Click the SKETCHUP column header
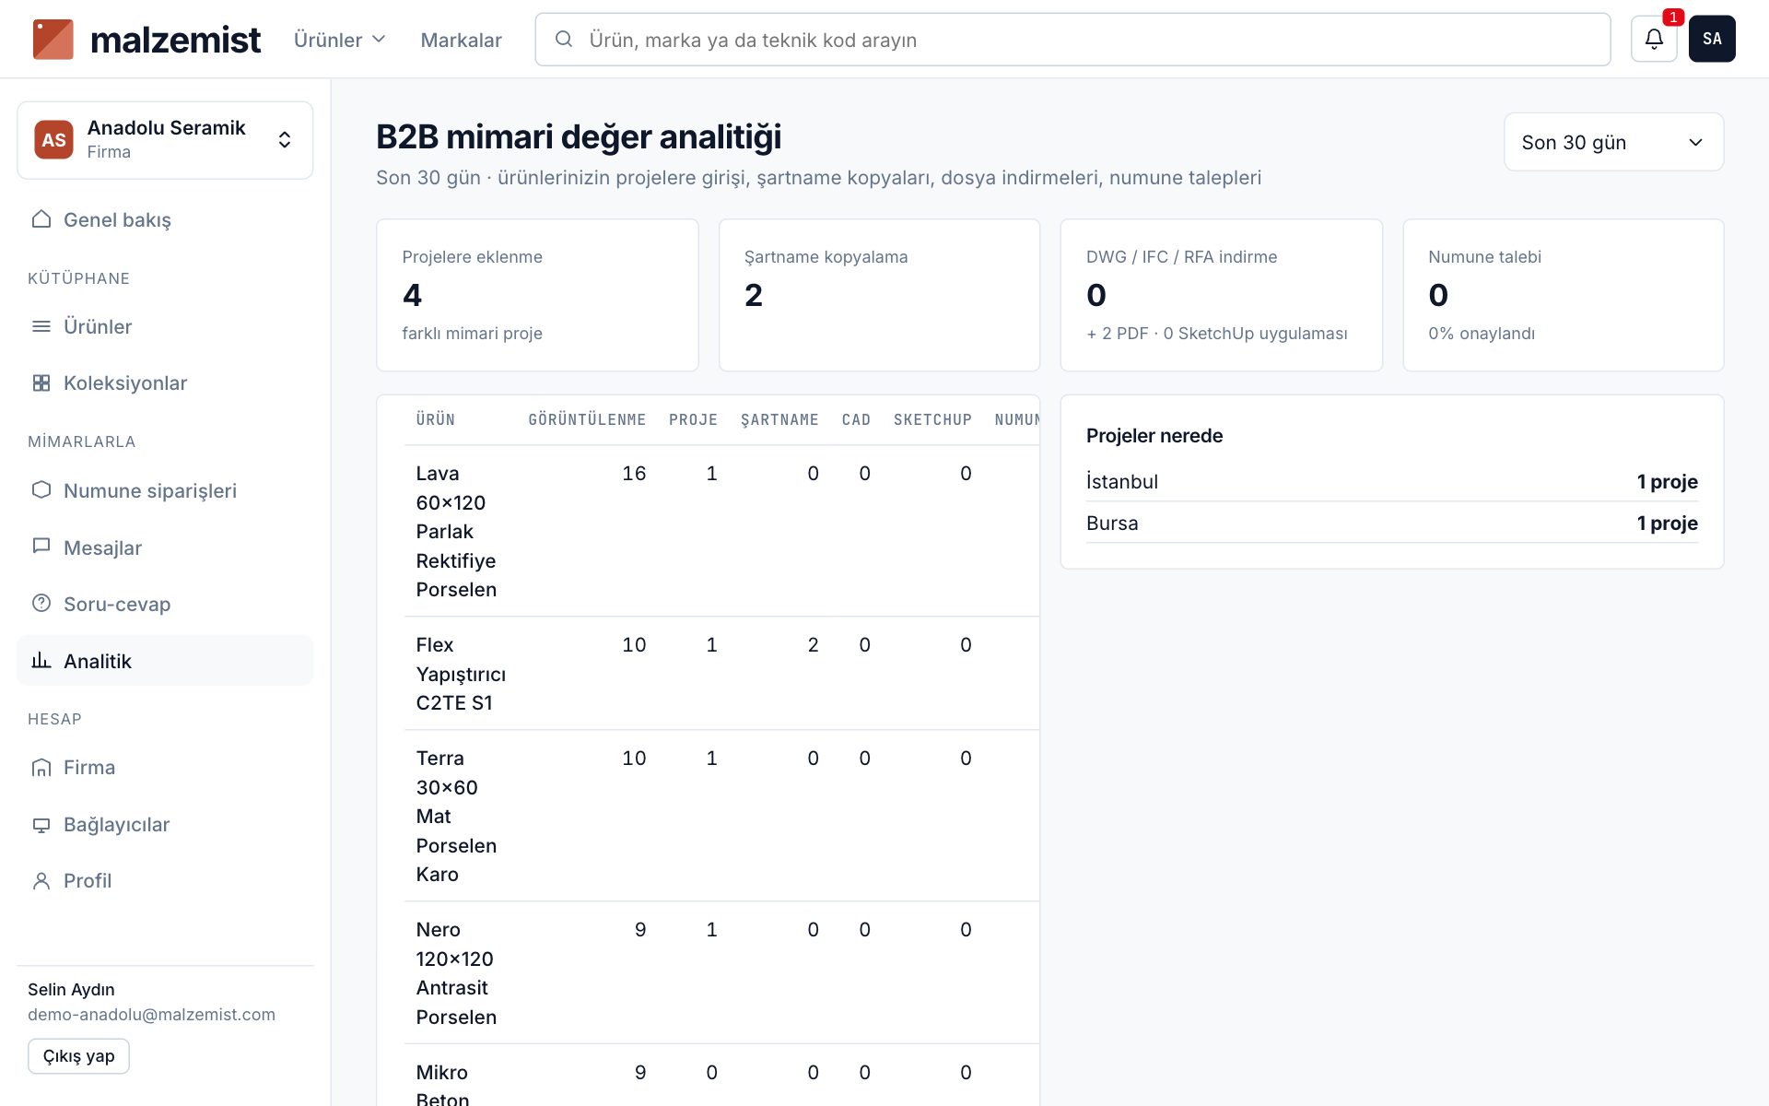This screenshot has height=1106, width=1769. click(932, 419)
